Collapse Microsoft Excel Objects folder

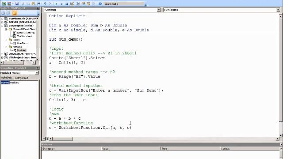[6, 29]
